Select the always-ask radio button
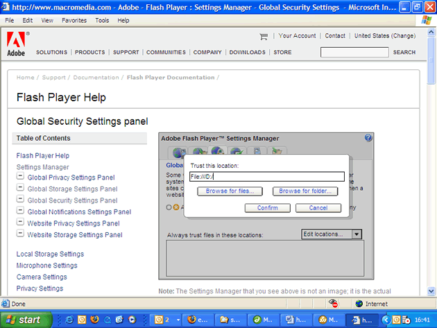Screen dimensions: 437x328 tap(169, 207)
